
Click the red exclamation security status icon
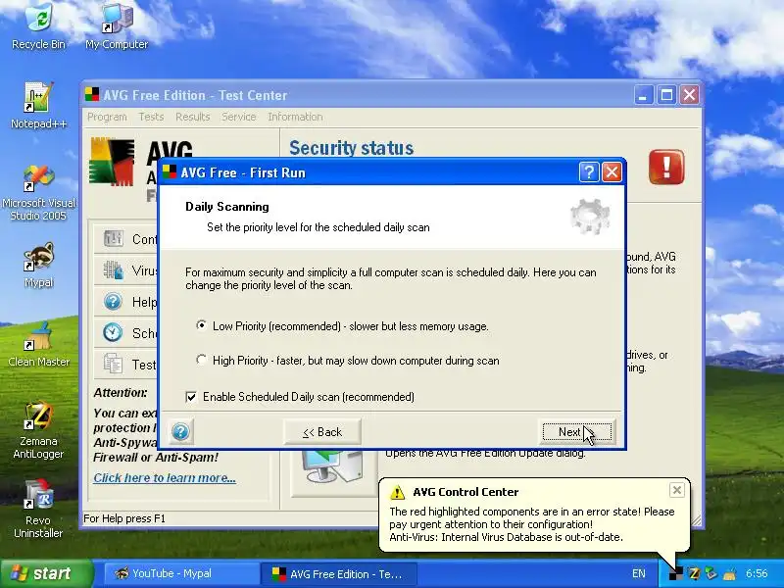click(666, 167)
